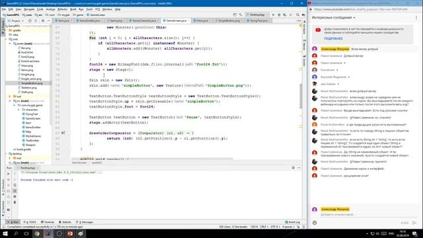Minimize the Run tool window
The height and width of the screenshot is (238, 423).
pos(299,168)
